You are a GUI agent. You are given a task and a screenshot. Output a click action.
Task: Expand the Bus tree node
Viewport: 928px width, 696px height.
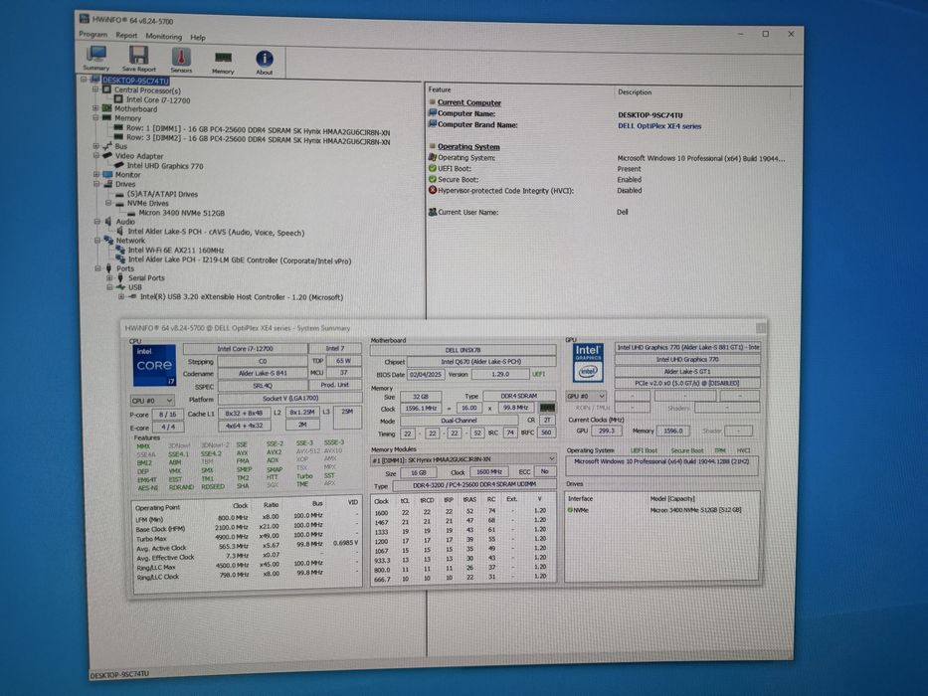tap(95, 146)
